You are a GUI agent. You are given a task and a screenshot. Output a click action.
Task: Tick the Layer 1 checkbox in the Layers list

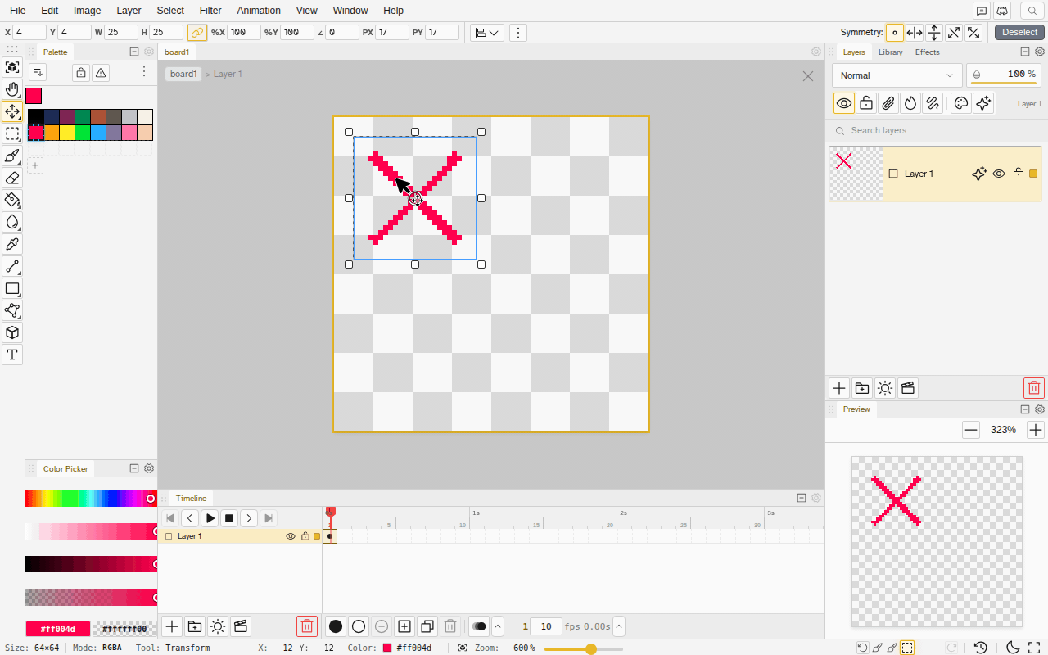893,174
